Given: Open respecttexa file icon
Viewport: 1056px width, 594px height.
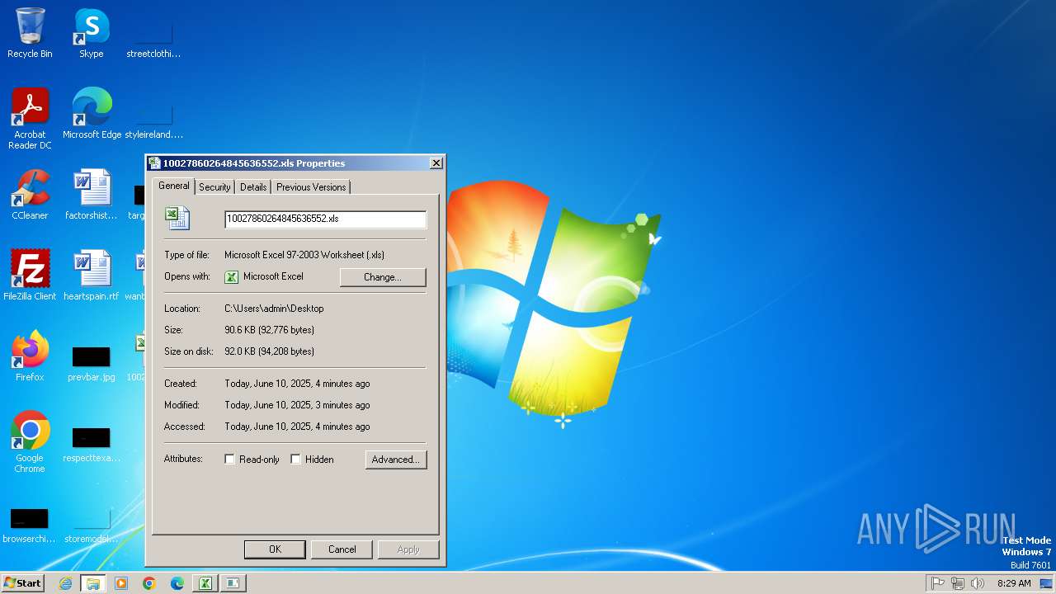Looking at the screenshot, I should coord(92,444).
